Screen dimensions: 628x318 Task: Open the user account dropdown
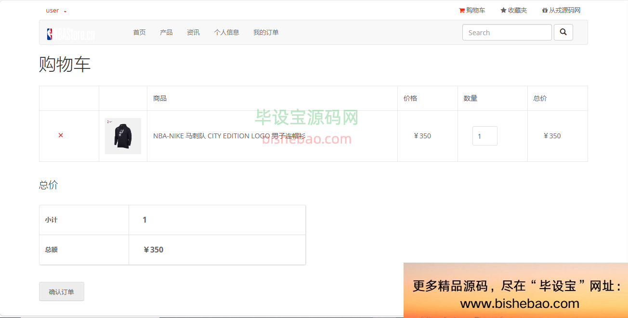(56, 11)
